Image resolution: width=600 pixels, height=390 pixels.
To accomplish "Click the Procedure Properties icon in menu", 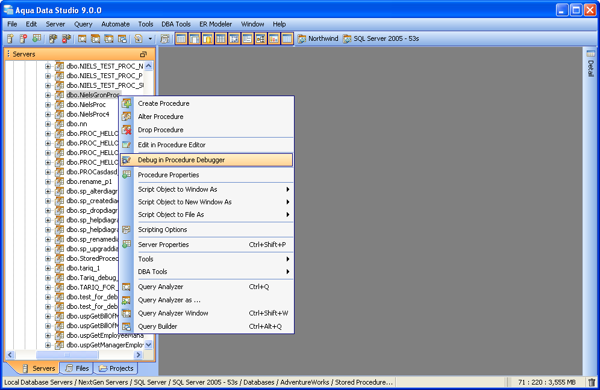I will pyautogui.click(x=127, y=175).
